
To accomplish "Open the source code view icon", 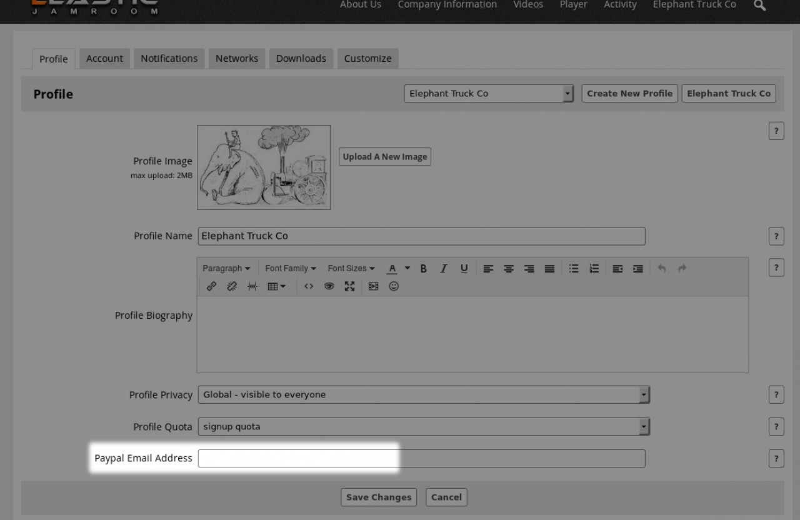I will pos(309,286).
